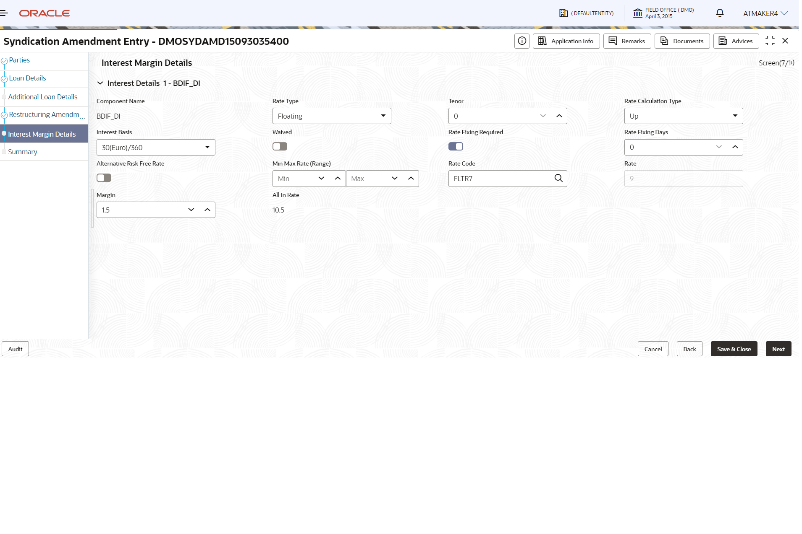Go to Additional Loan Details step
The width and height of the screenshot is (802, 534).
click(43, 97)
